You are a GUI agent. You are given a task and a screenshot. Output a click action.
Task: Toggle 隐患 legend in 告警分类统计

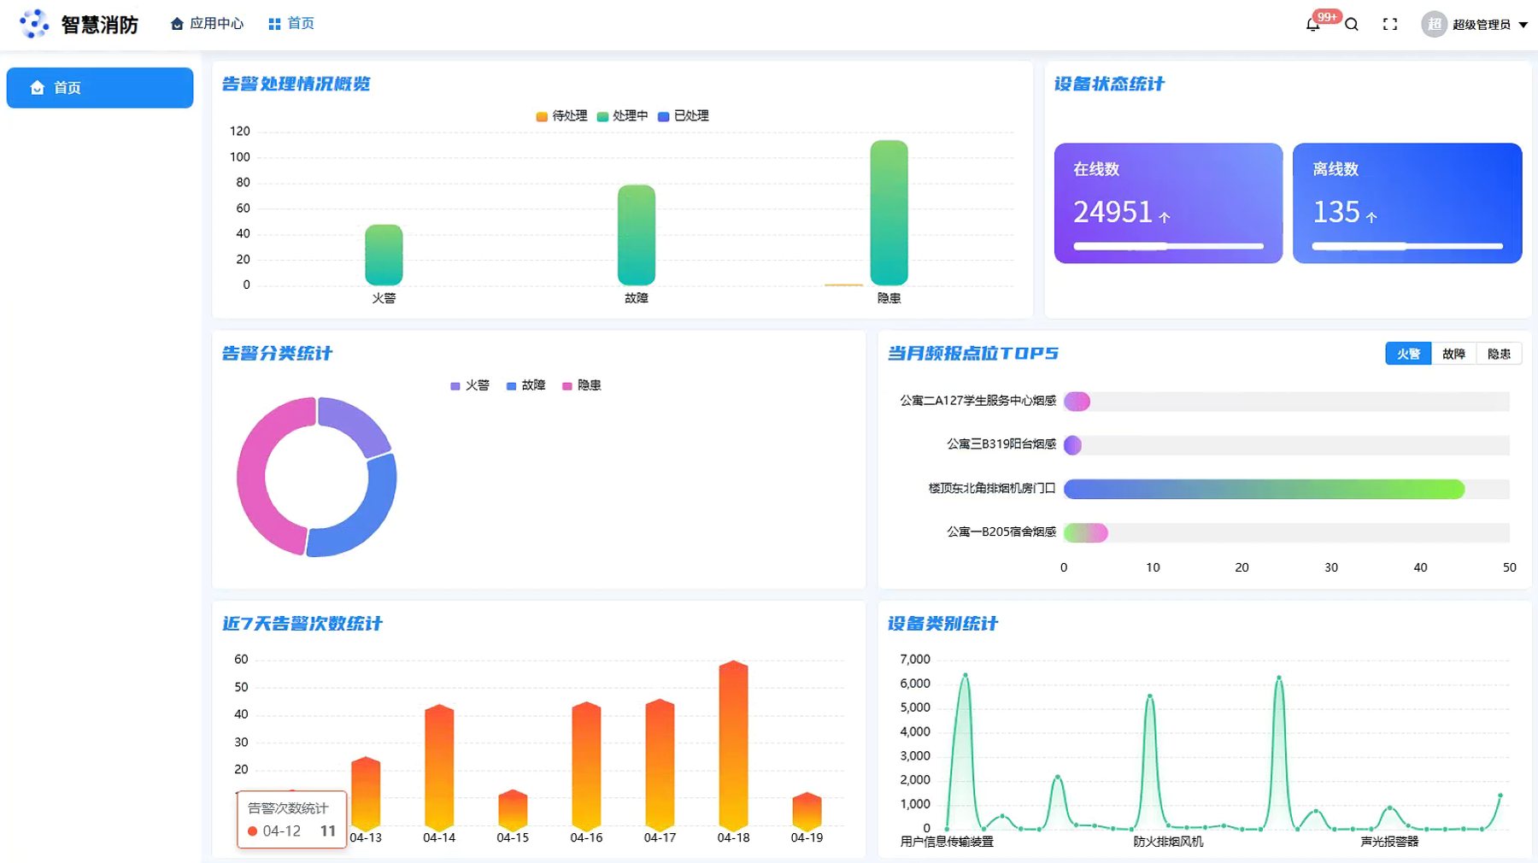(x=582, y=385)
